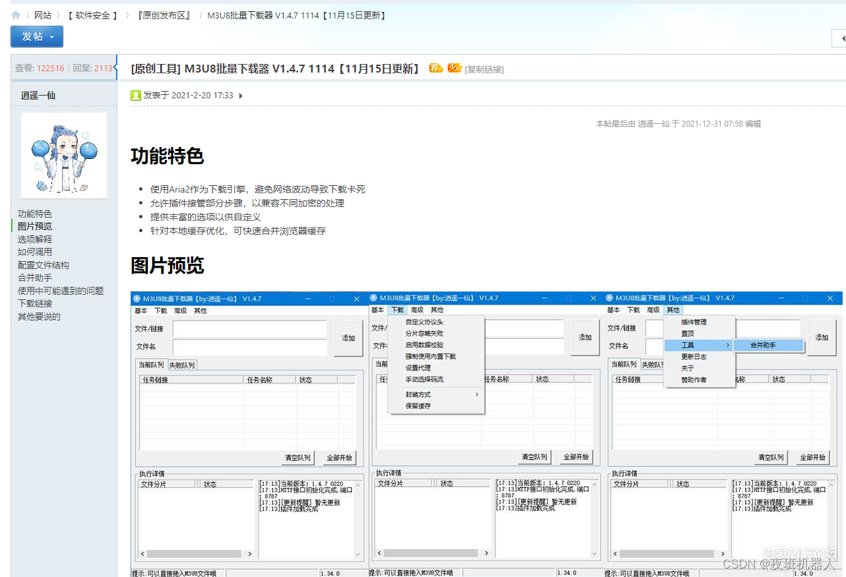Toggle 保留缓存 in the open 下载 menu
Screen dimensions: 846x577
click(x=437, y=406)
